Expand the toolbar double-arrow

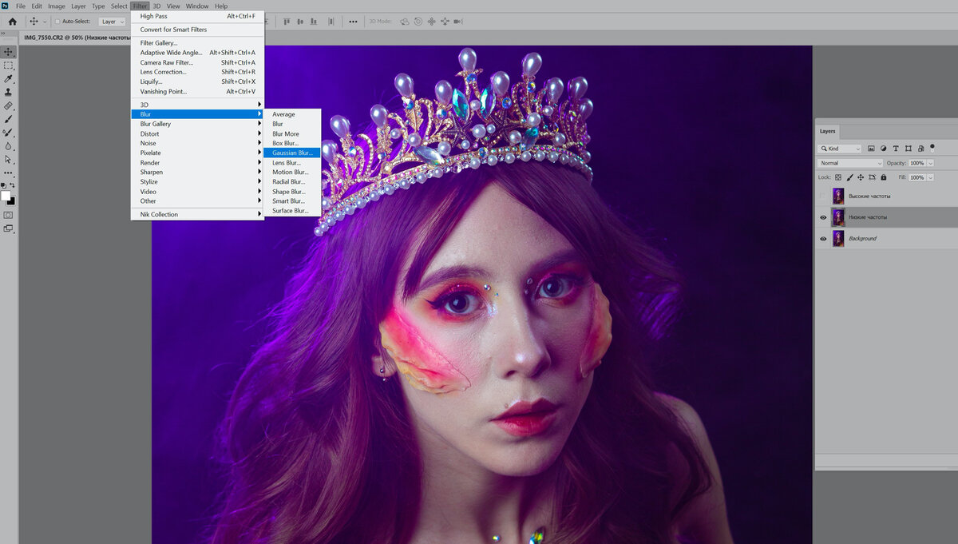click(x=3, y=34)
